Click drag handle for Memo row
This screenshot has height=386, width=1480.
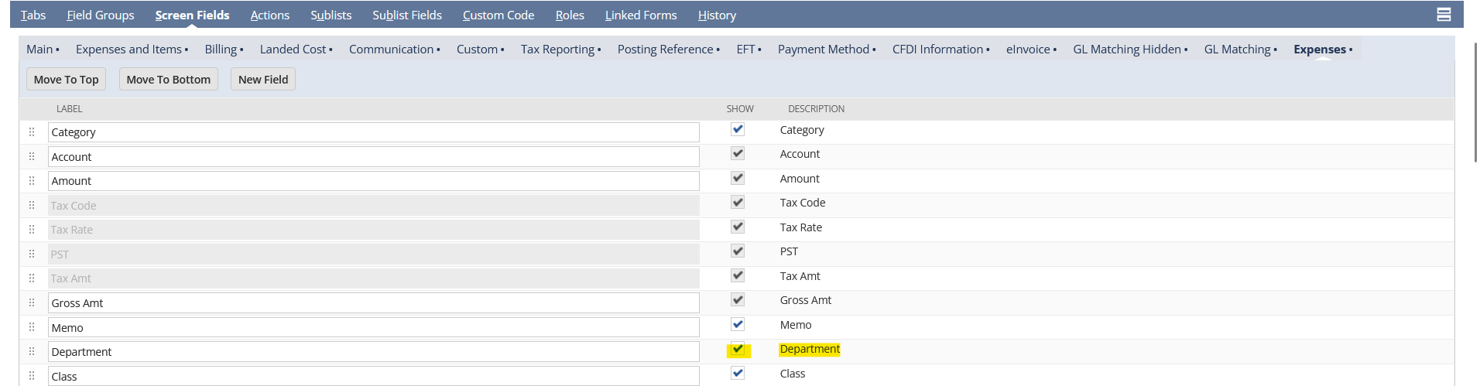(x=32, y=327)
